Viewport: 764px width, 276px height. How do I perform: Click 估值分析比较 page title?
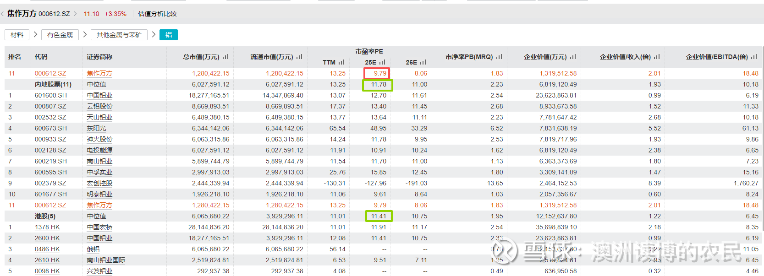pos(157,14)
